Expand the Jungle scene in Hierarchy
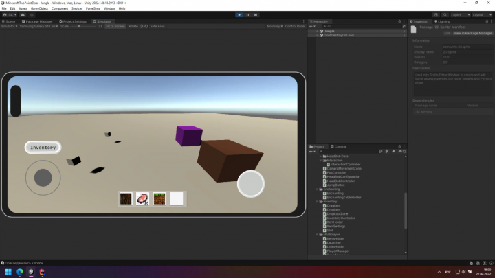 click(x=318, y=31)
